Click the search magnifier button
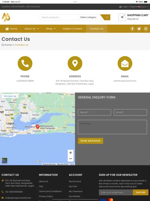The height and width of the screenshot is (201, 150). coord(107,17)
